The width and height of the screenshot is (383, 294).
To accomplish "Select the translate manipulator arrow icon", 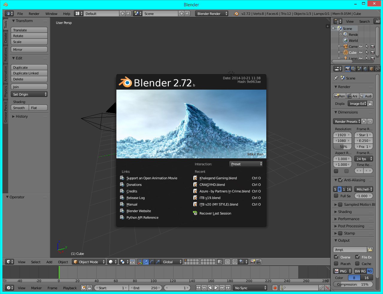I will 146,262.
